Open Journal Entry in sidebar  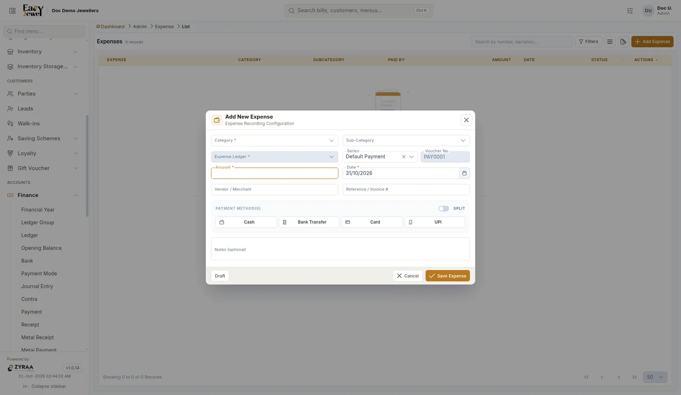pyautogui.click(x=37, y=286)
